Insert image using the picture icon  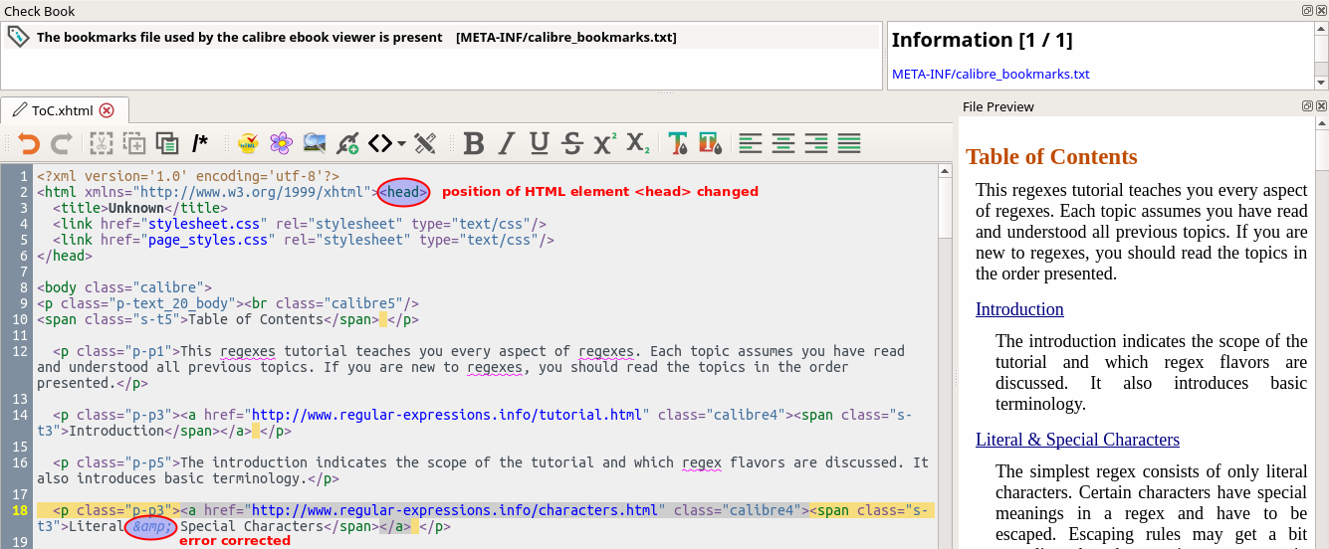(315, 143)
